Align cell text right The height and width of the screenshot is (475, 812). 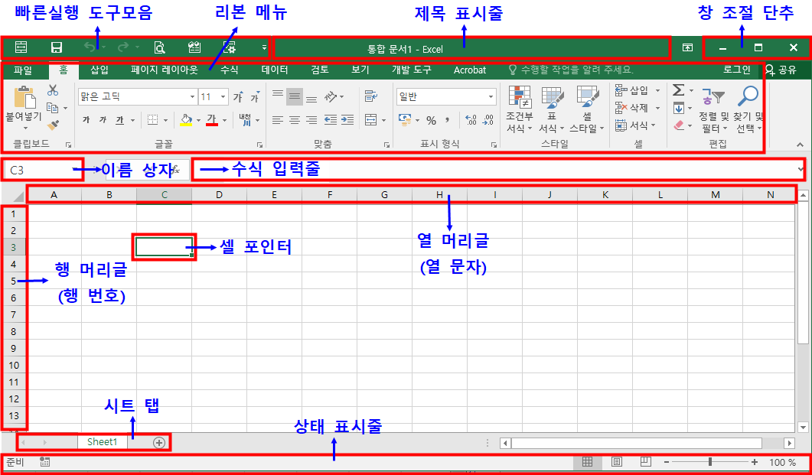pyautogui.click(x=311, y=120)
